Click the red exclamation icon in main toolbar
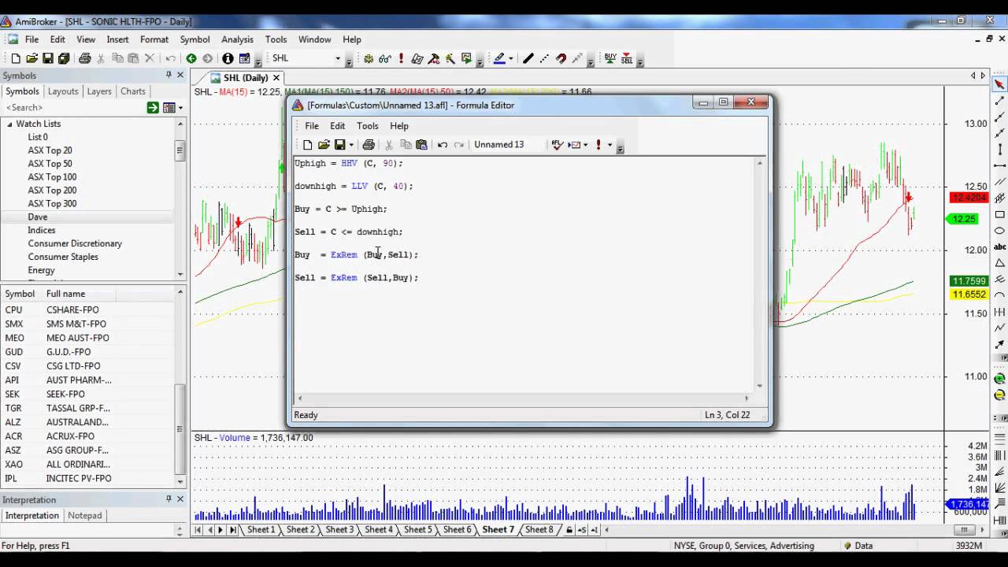Image resolution: width=1008 pixels, height=567 pixels. coord(401,58)
